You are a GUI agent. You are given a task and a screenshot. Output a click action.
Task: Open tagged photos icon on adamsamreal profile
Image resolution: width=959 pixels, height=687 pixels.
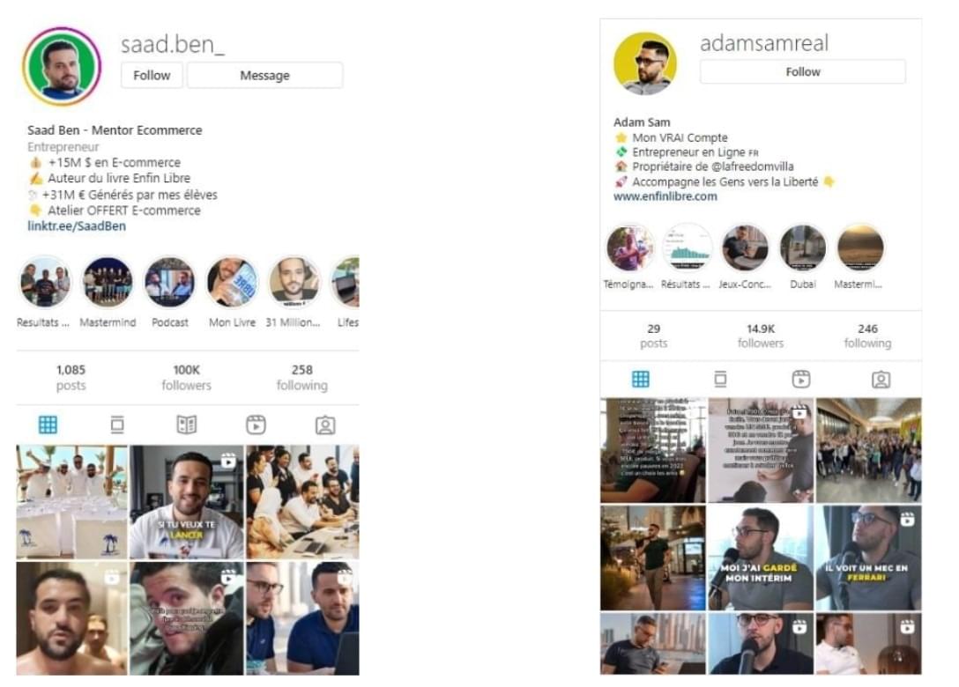tap(881, 380)
